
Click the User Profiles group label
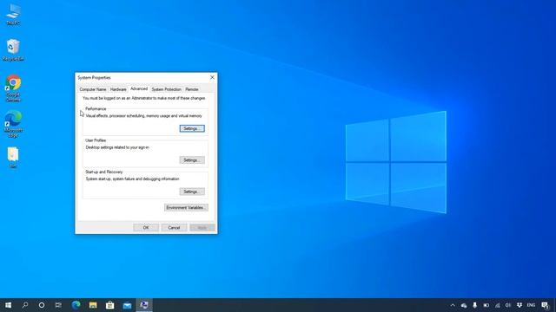(x=96, y=140)
